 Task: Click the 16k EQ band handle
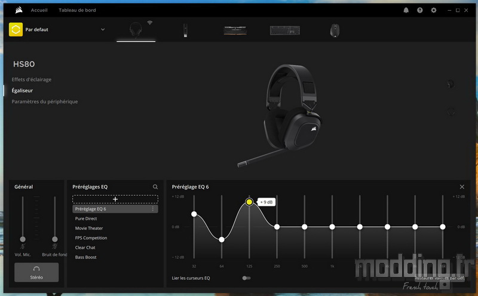[443, 227]
